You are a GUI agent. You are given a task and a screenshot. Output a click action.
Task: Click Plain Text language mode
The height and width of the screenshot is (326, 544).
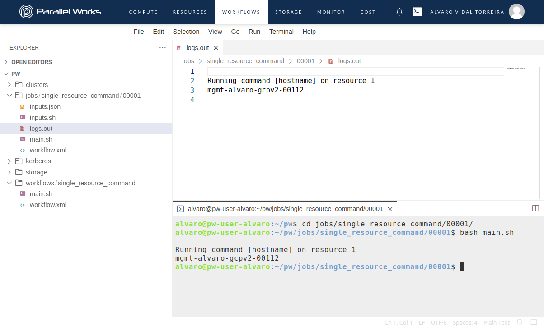pyautogui.click(x=497, y=322)
